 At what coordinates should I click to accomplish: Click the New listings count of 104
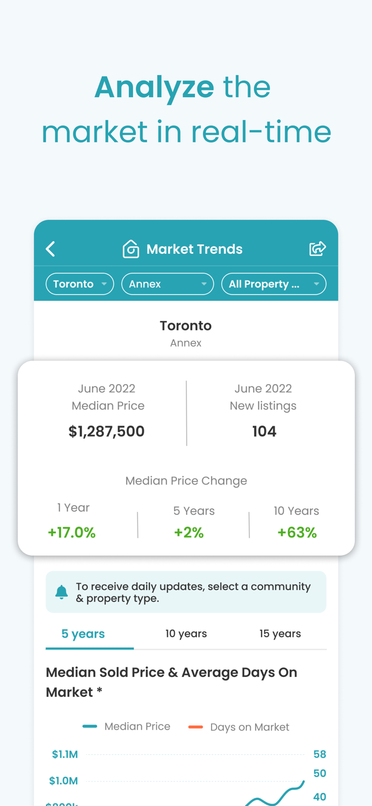coord(264,431)
